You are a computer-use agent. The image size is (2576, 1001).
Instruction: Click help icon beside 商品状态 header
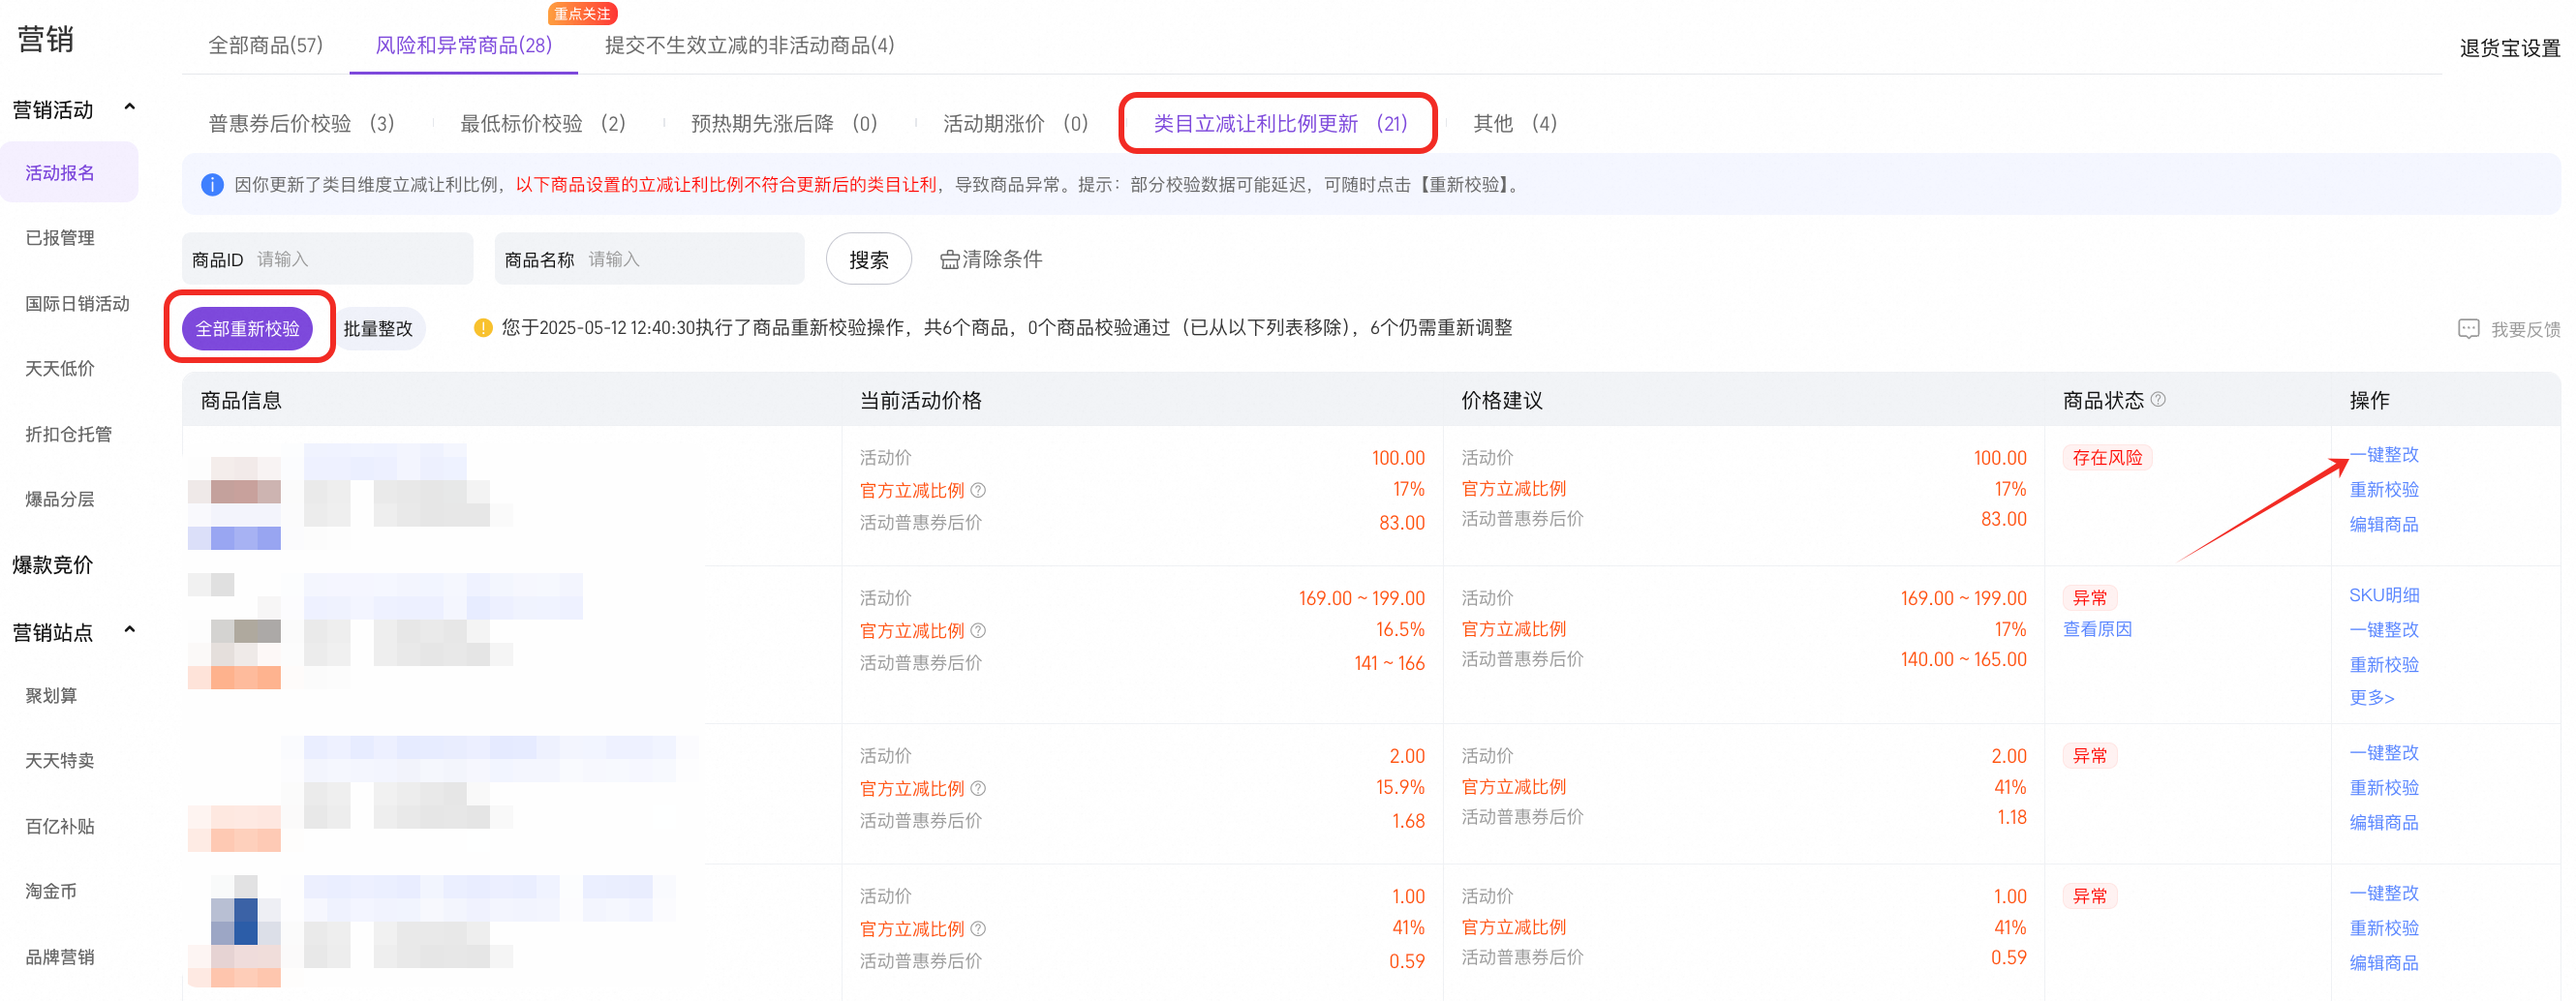pos(2158,399)
